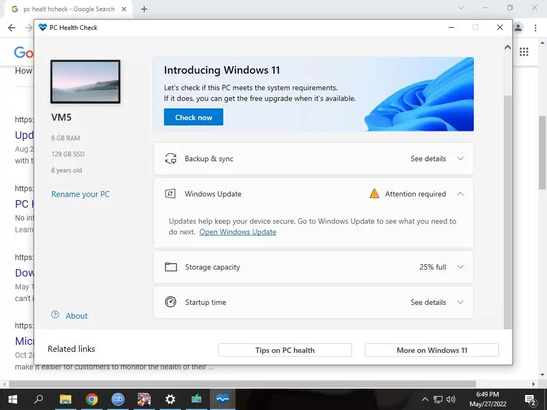This screenshot has width=547, height=410.
Task: Click the '129 GB SSD' text
Action: point(68,154)
